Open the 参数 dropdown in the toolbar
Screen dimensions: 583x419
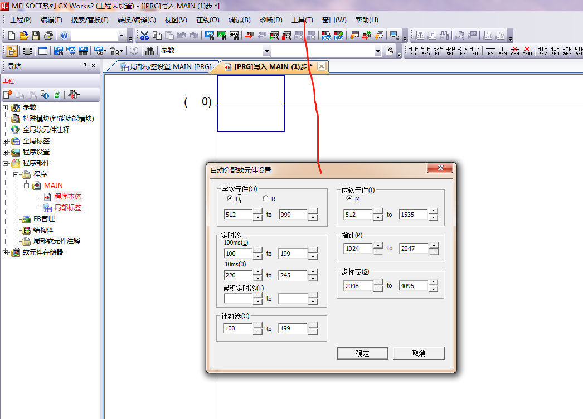coord(266,51)
